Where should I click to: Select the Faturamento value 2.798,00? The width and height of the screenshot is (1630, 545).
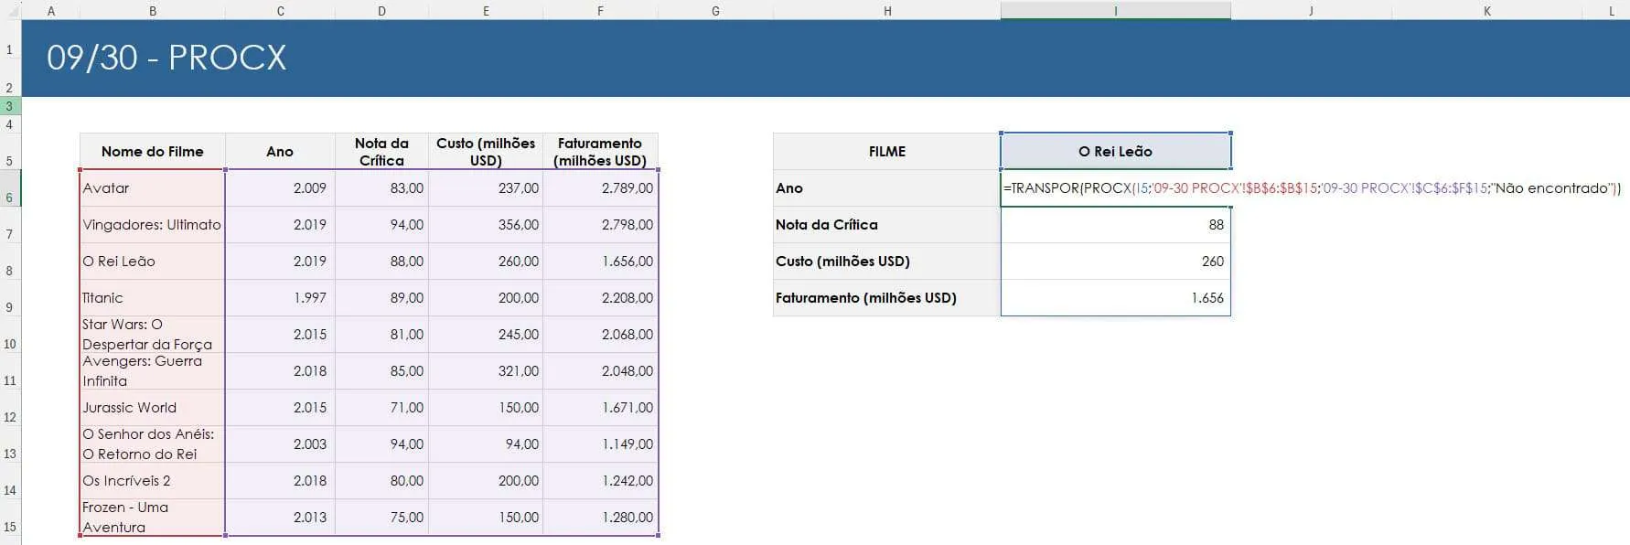[600, 225]
